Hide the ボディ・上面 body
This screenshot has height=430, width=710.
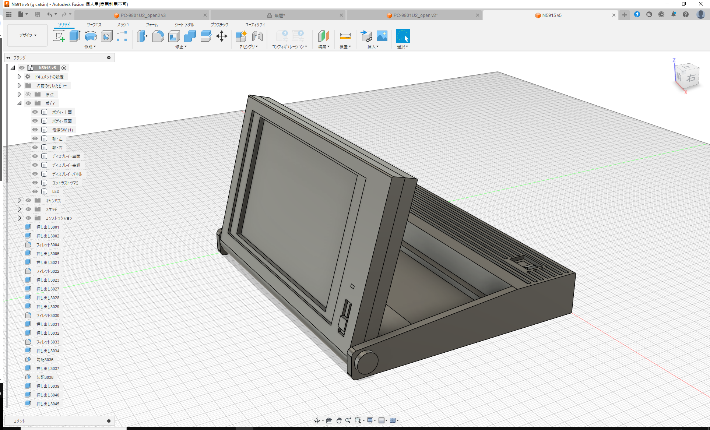[x=35, y=112]
